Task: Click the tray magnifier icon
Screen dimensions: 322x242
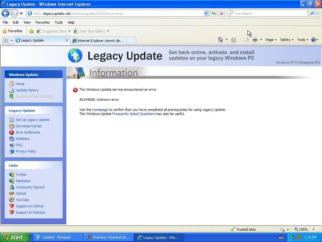Action: click(299, 237)
